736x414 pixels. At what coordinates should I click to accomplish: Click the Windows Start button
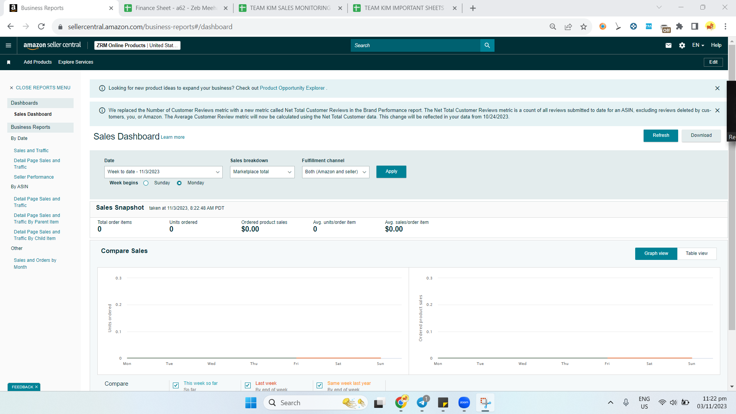click(251, 403)
